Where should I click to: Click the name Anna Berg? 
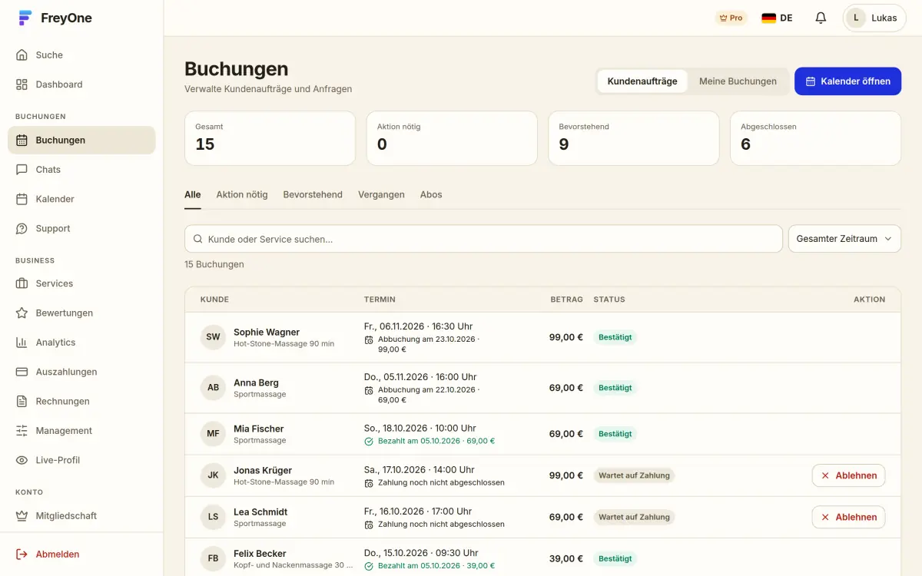point(256,383)
